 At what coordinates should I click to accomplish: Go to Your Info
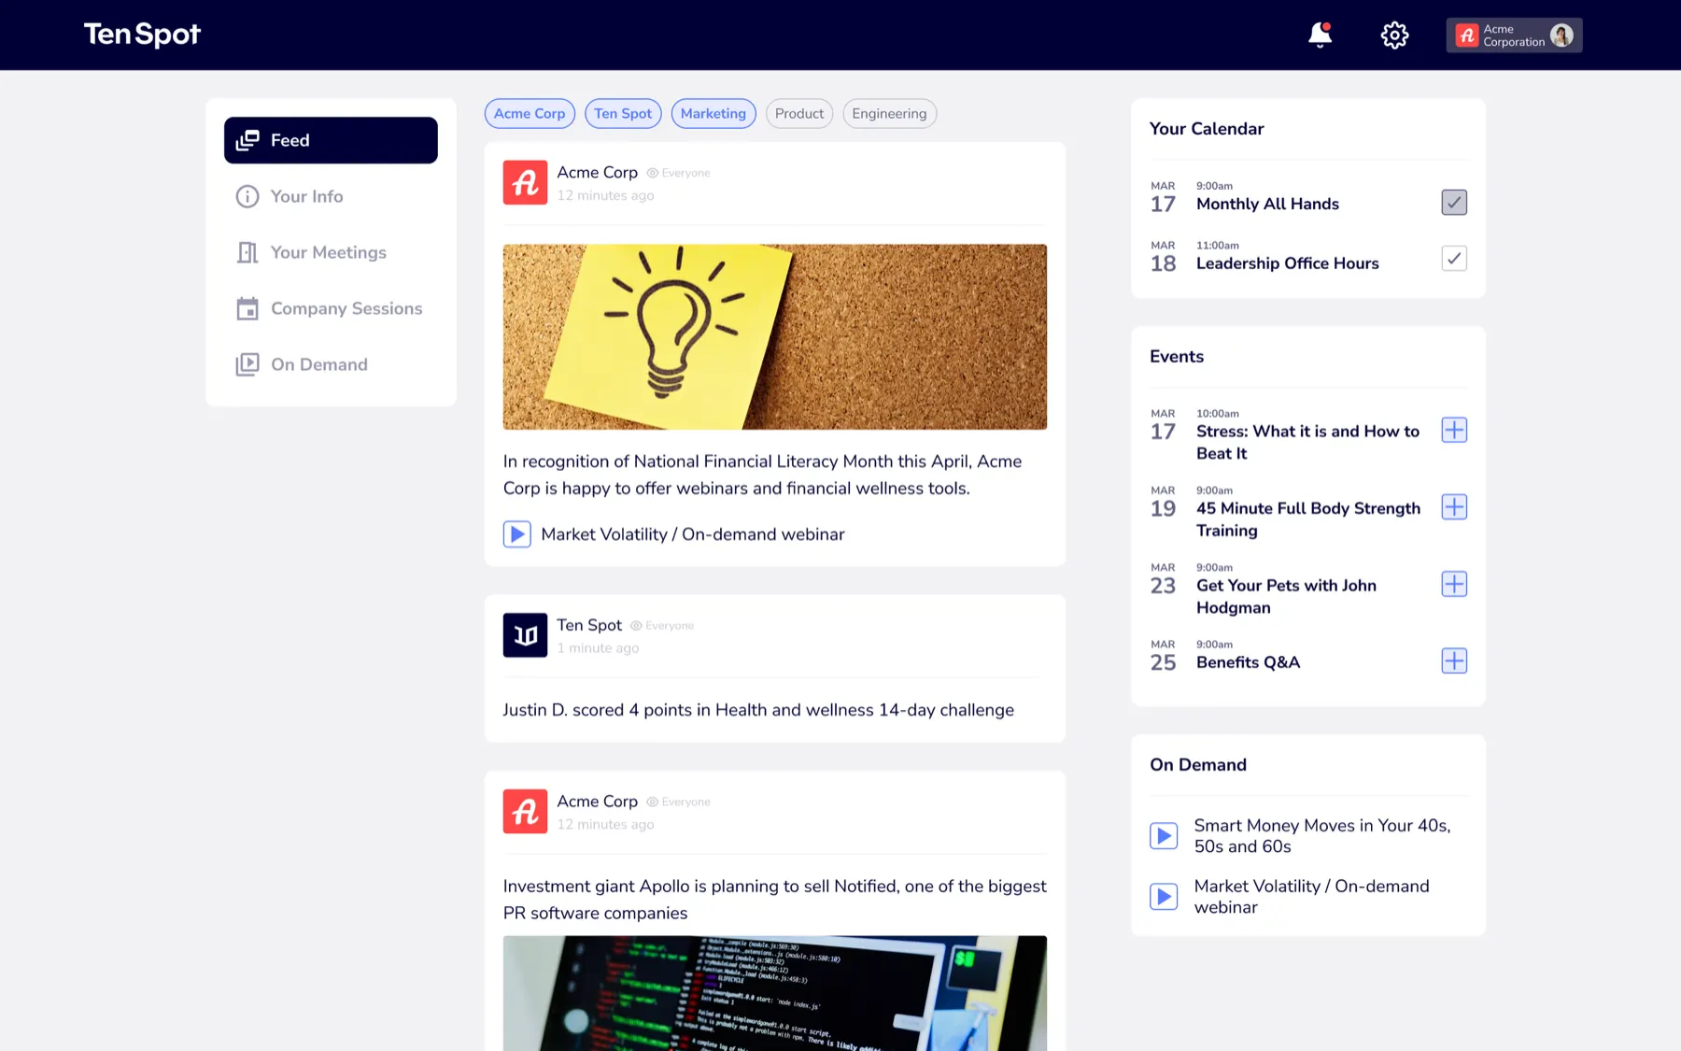click(x=331, y=196)
